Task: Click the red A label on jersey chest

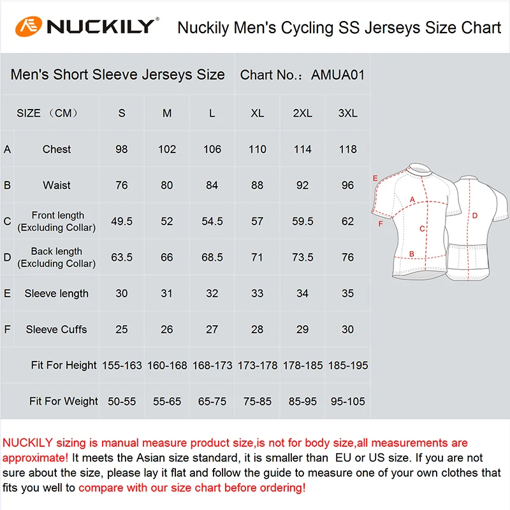Action: coord(412,200)
